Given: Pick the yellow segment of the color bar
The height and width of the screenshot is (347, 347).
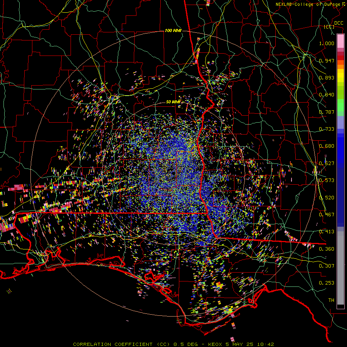Looking at the screenshot, I should [x=340, y=76].
